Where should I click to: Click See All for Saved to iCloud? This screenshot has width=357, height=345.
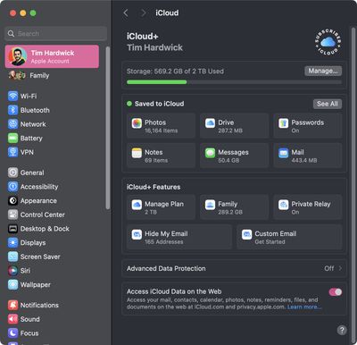pos(328,104)
